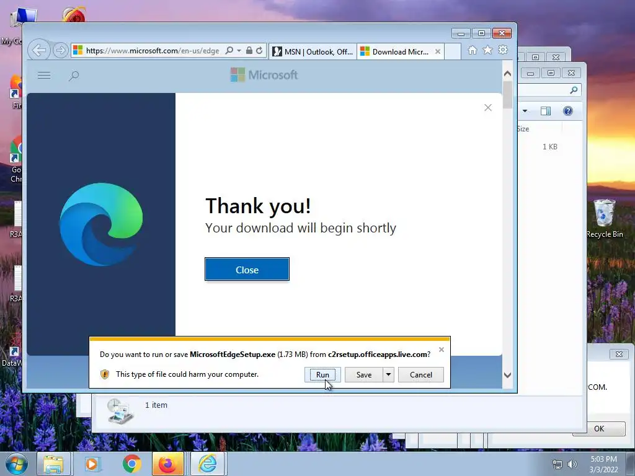Viewport: 635px width, 476px height.
Task: Click the network tray icon
Action: tap(557, 464)
